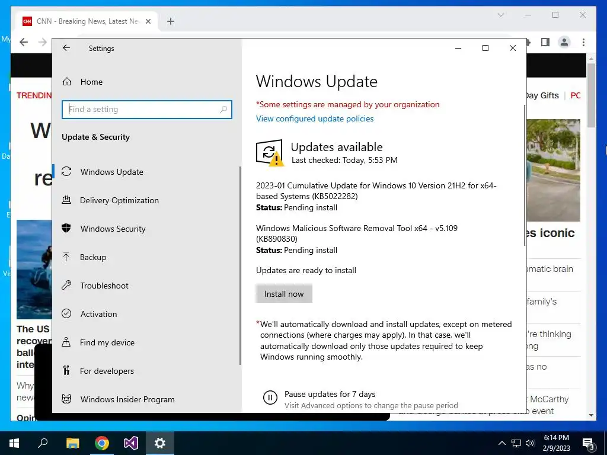This screenshot has width=607, height=455.
Task: Click the Install now button
Action: pyautogui.click(x=284, y=294)
